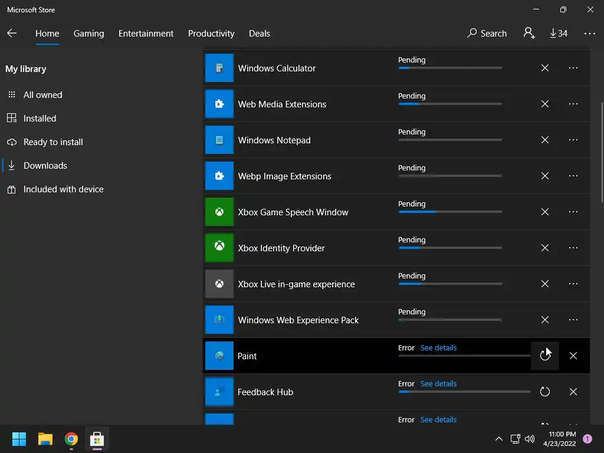Image resolution: width=604 pixels, height=453 pixels.
Task: Select Ready to install in sidebar
Action: [45, 142]
